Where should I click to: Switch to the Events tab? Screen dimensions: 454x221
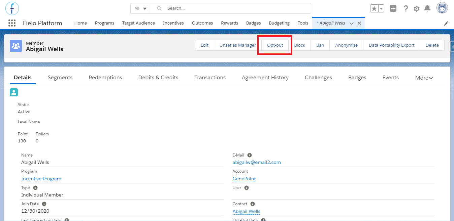390,78
